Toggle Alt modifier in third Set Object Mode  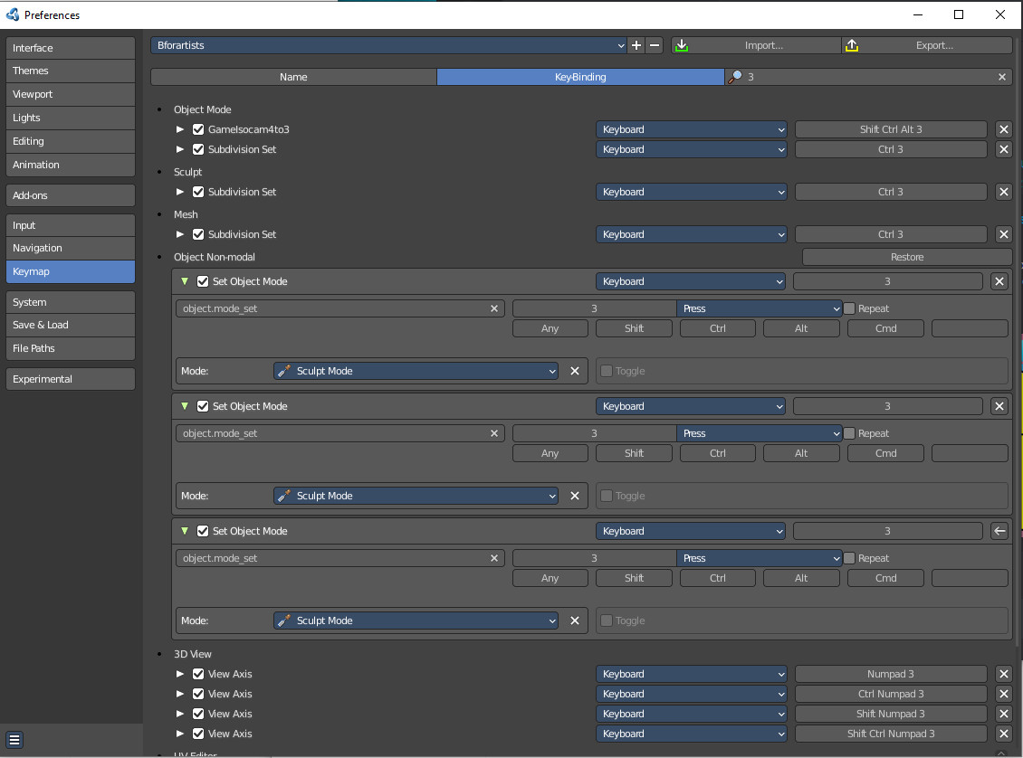[801, 578]
